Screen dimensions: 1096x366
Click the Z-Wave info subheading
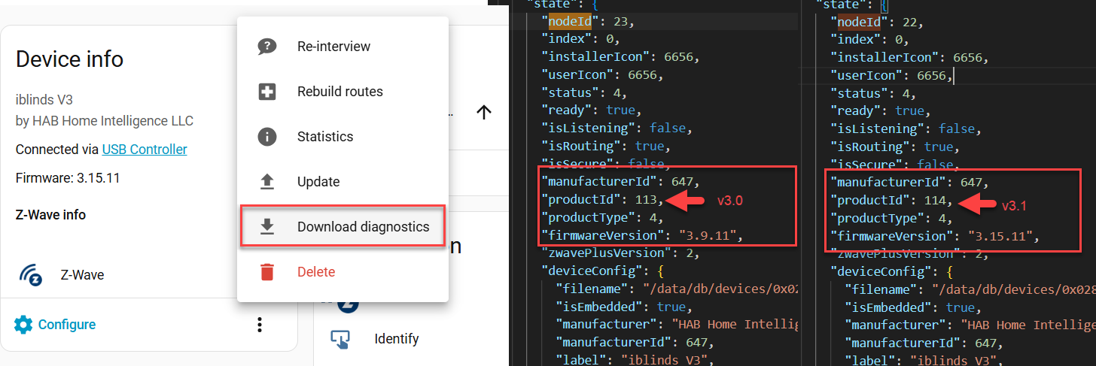pos(50,215)
